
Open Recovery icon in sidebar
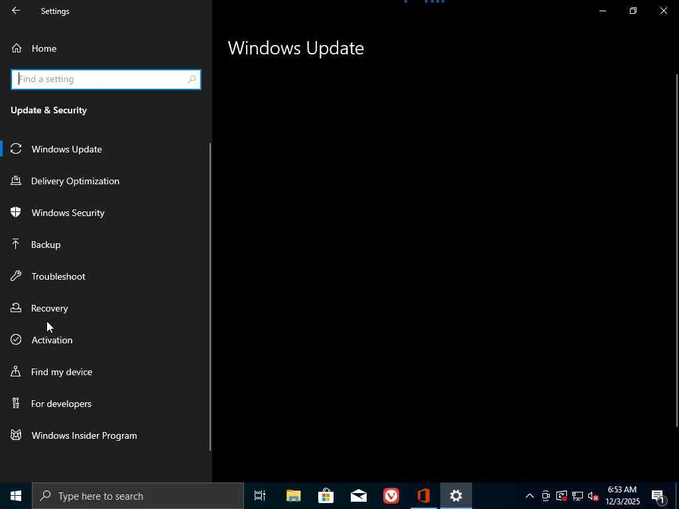click(x=16, y=308)
